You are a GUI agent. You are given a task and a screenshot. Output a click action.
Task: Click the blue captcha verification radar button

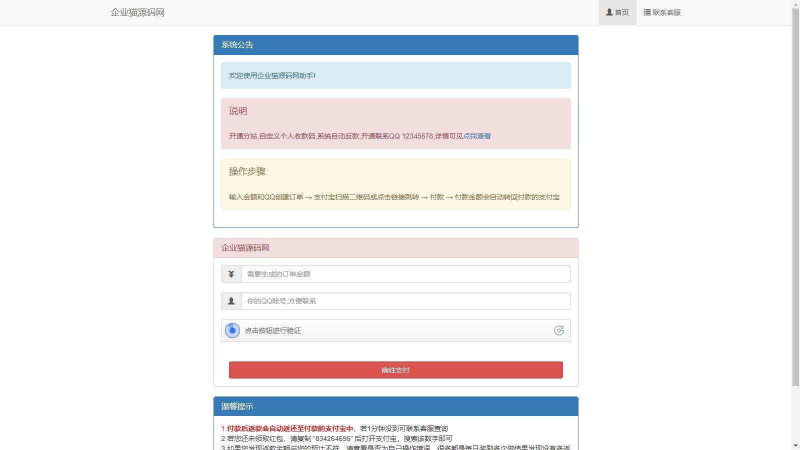click(232, 330)
